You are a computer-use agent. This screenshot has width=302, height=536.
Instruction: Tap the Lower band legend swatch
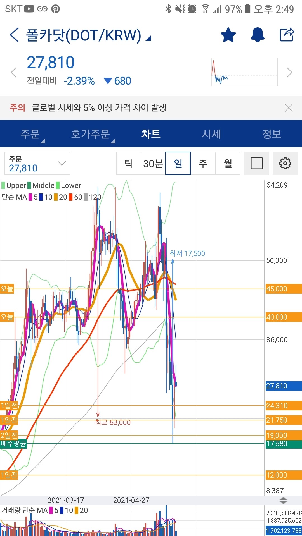[x=58, y=185]
